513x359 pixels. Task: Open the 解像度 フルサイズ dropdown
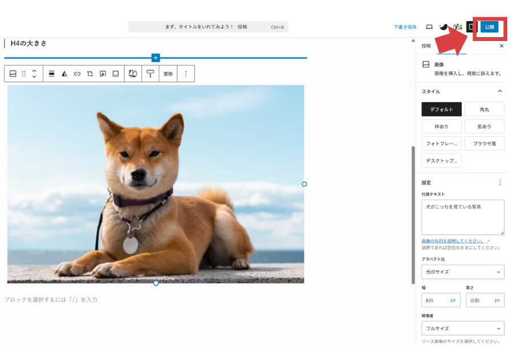click(x=462, y=328)
